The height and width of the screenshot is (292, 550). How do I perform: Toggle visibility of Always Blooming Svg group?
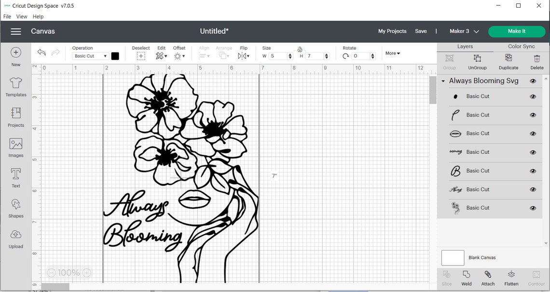[x=533, y=81]
